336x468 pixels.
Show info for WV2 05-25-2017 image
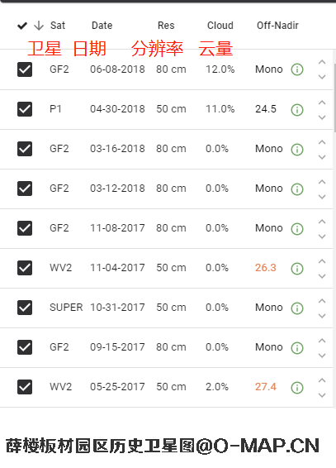pos(297,388)
